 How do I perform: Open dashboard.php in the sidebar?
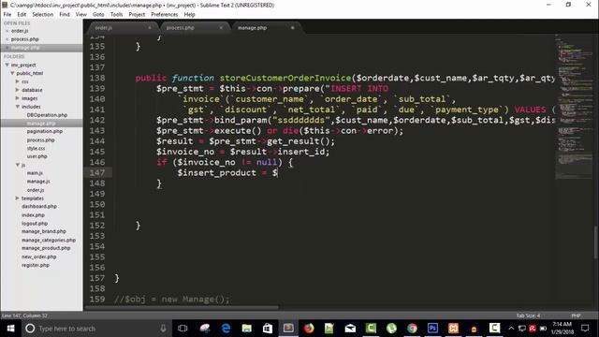[x=39, y=206]
